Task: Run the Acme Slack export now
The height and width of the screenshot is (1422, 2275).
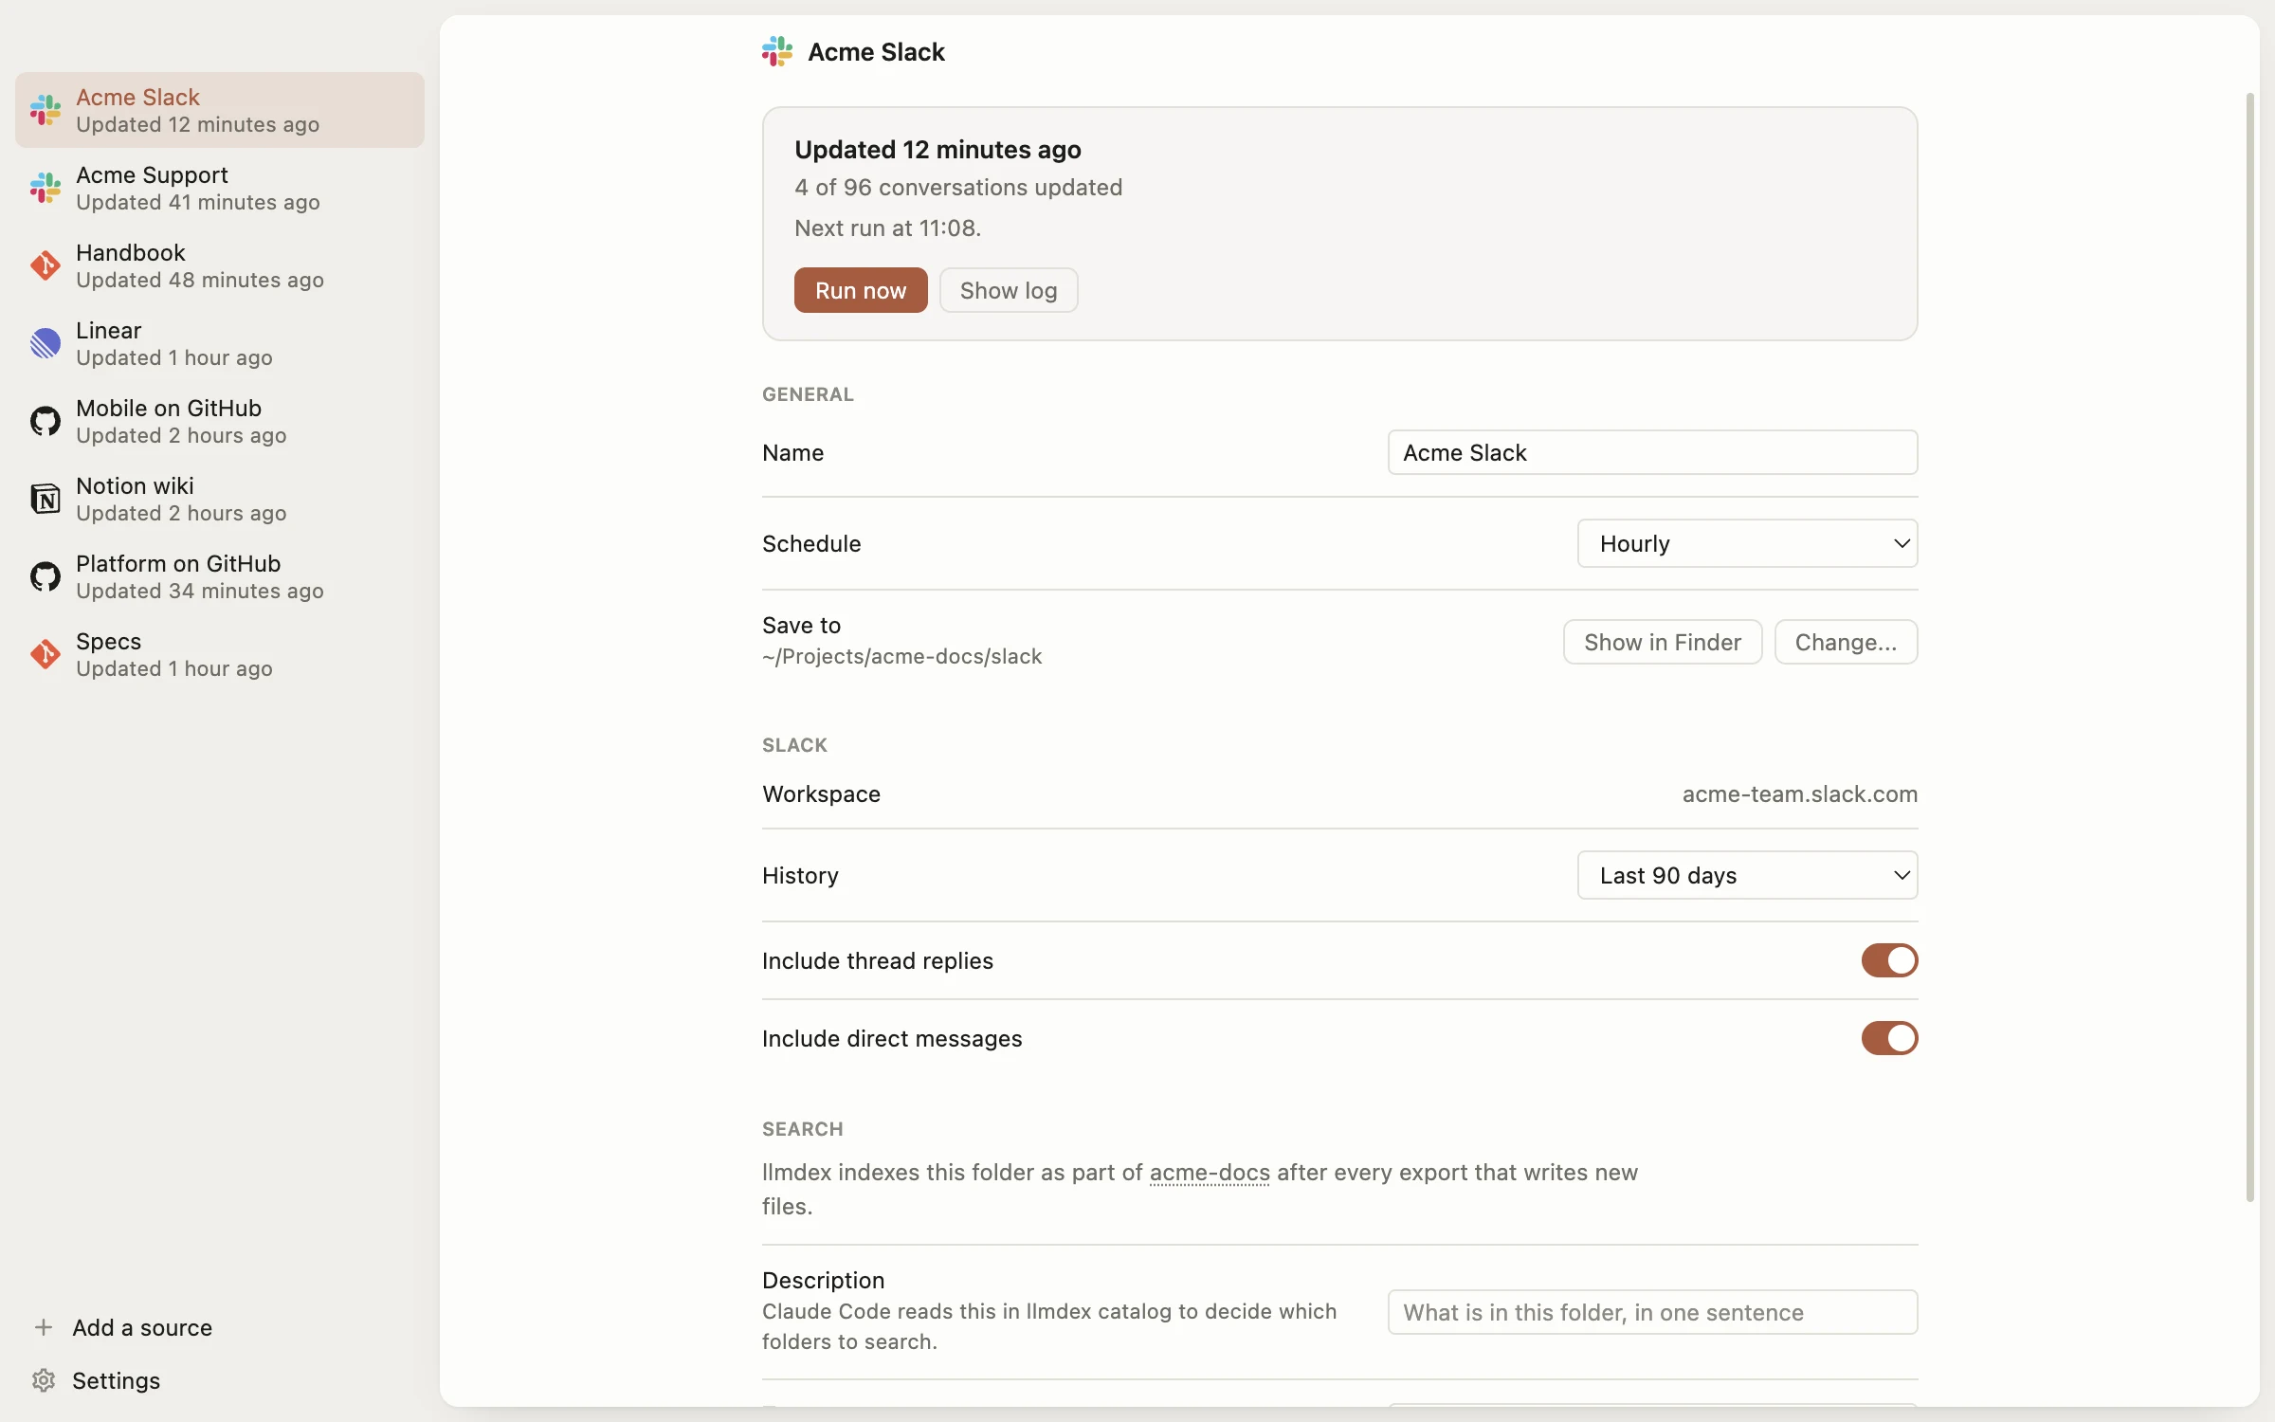Action: click(861, 290)
